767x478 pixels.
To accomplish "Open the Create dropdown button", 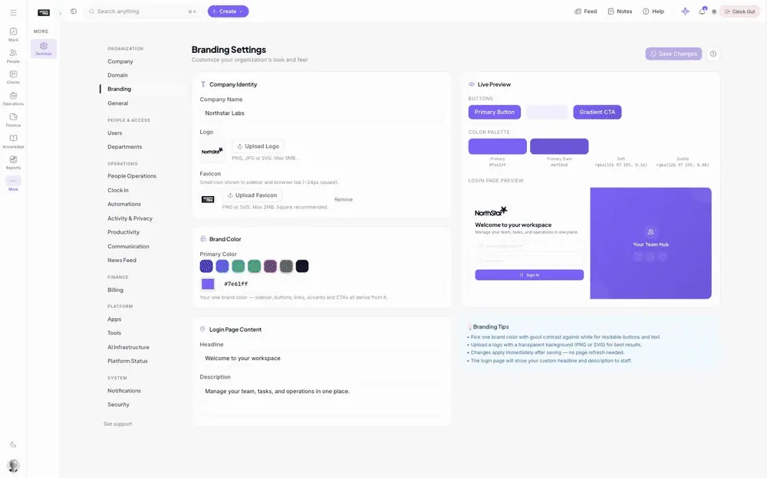I will pos(228,11).
